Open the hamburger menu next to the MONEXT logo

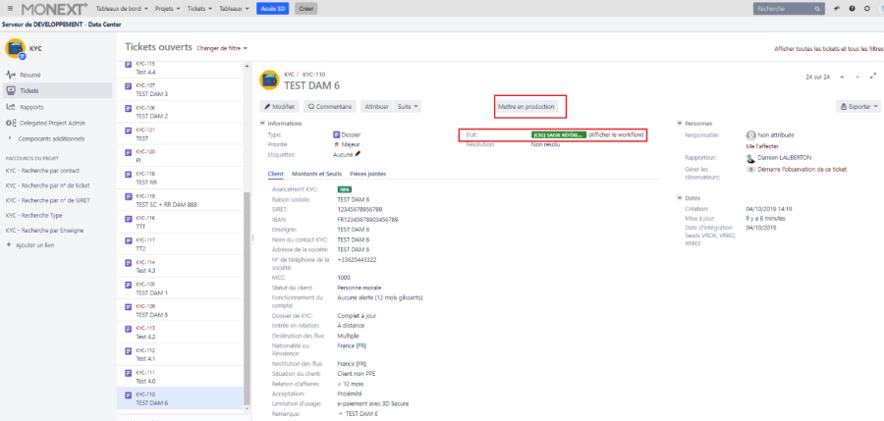[x=9, y=8]
